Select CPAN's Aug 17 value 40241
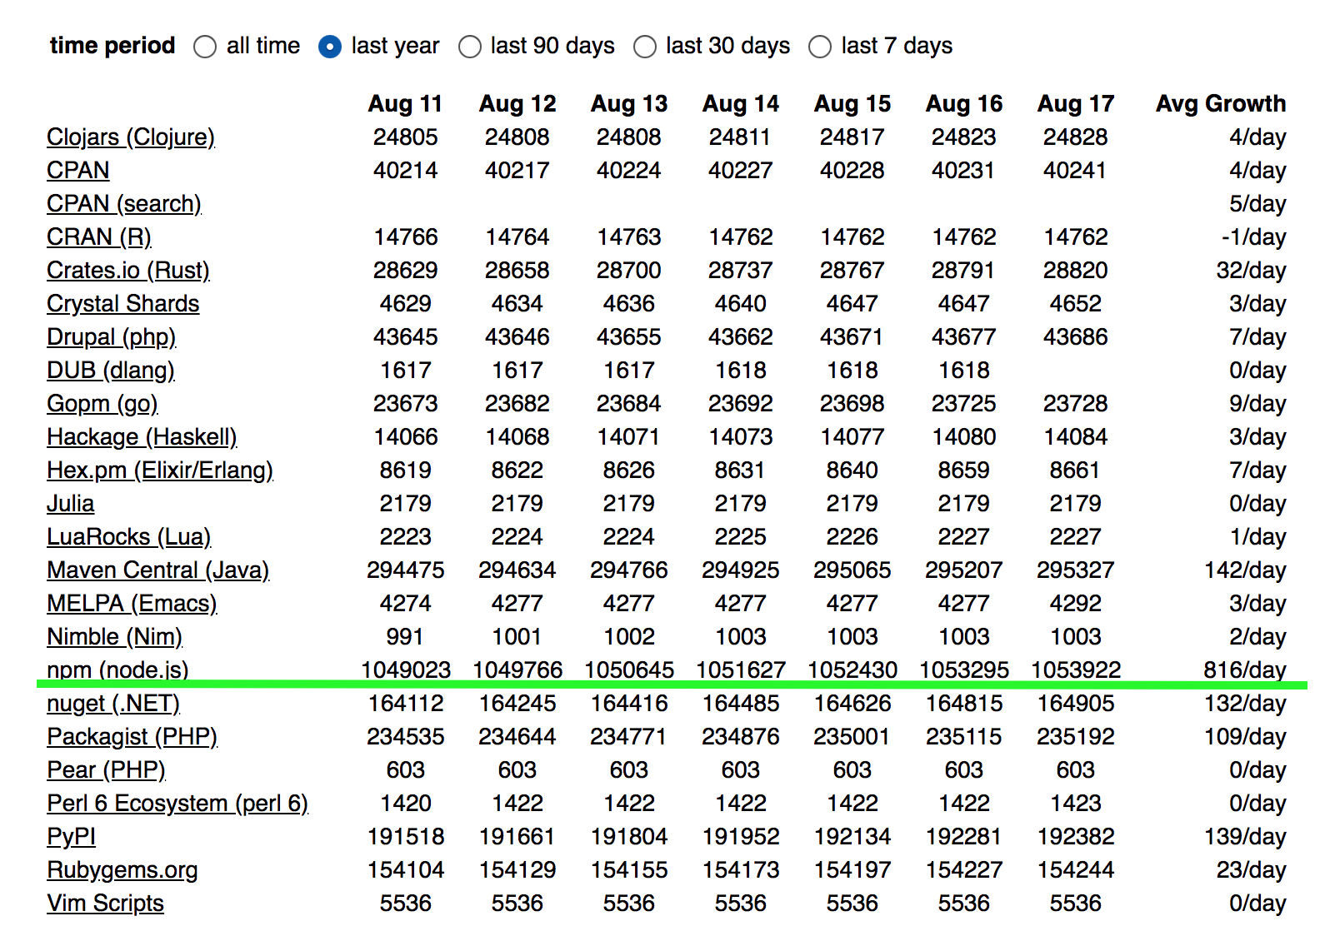 tap(1076, 171)
